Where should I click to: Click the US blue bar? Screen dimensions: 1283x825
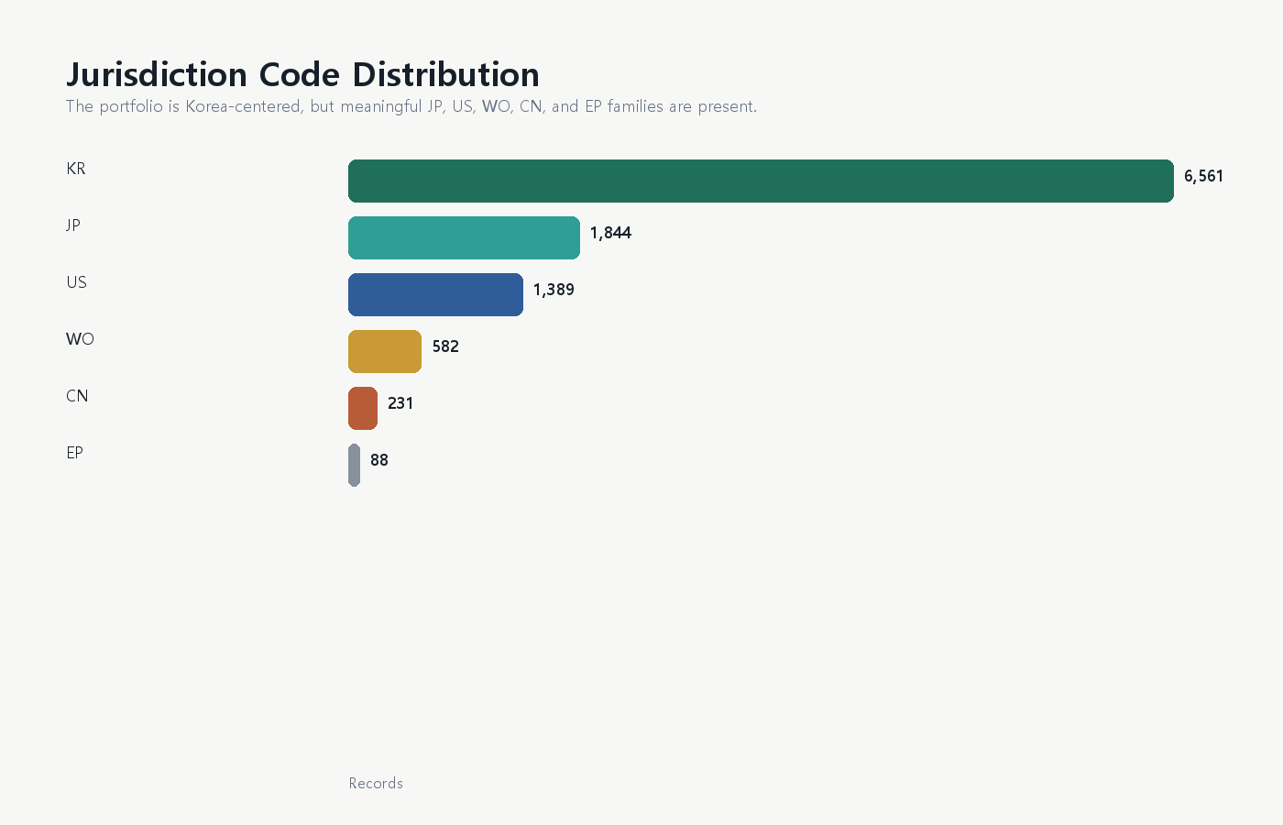click(x=435, y=294)
